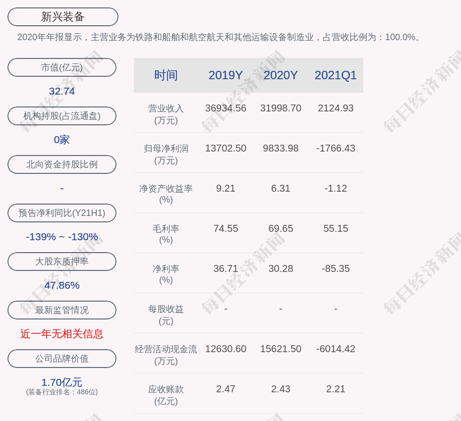Select net margin value -85.35

pyautogui.click(x=336, y=268)
